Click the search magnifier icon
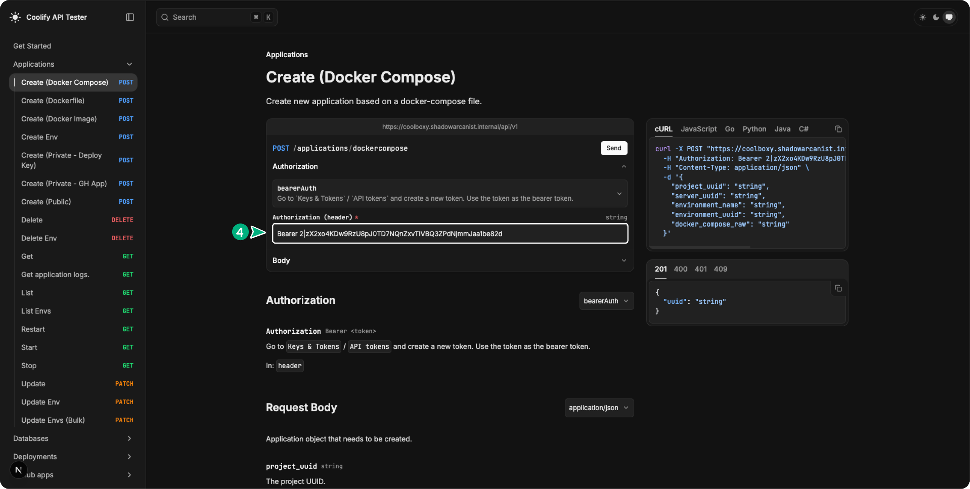 tap(165, 17)
